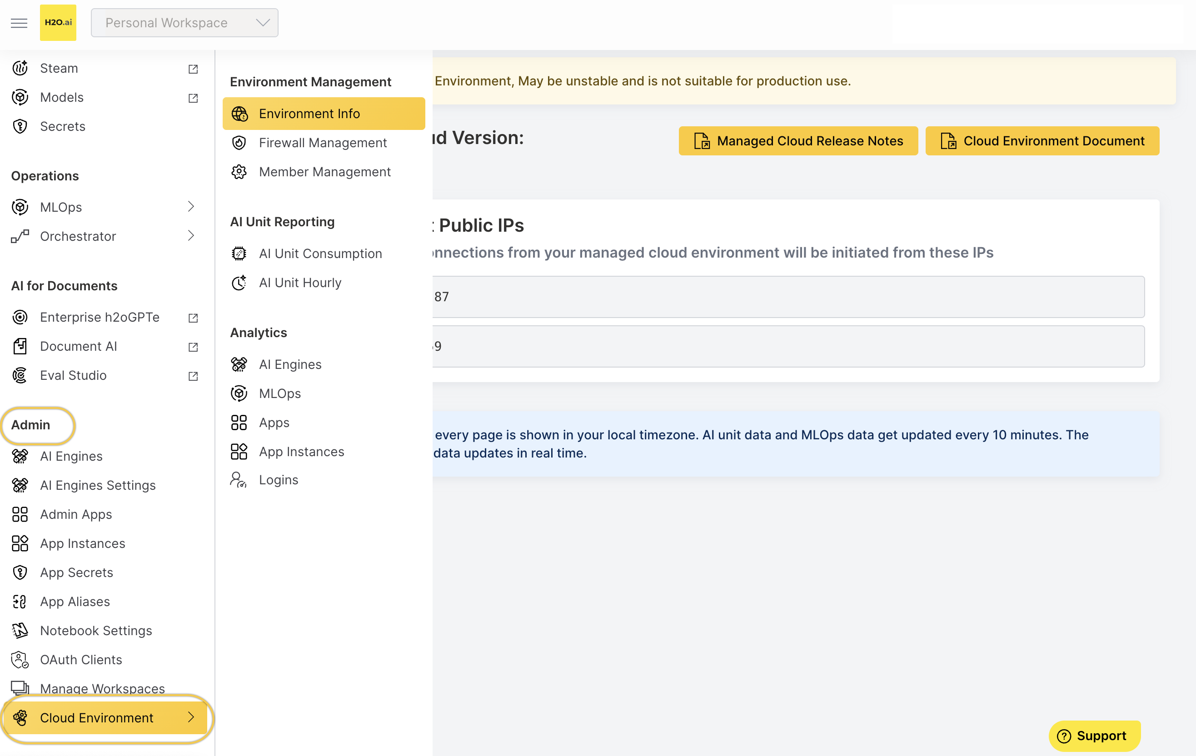
Task: Open Eval Studio external link icon
Action: [x=193, y=376]
